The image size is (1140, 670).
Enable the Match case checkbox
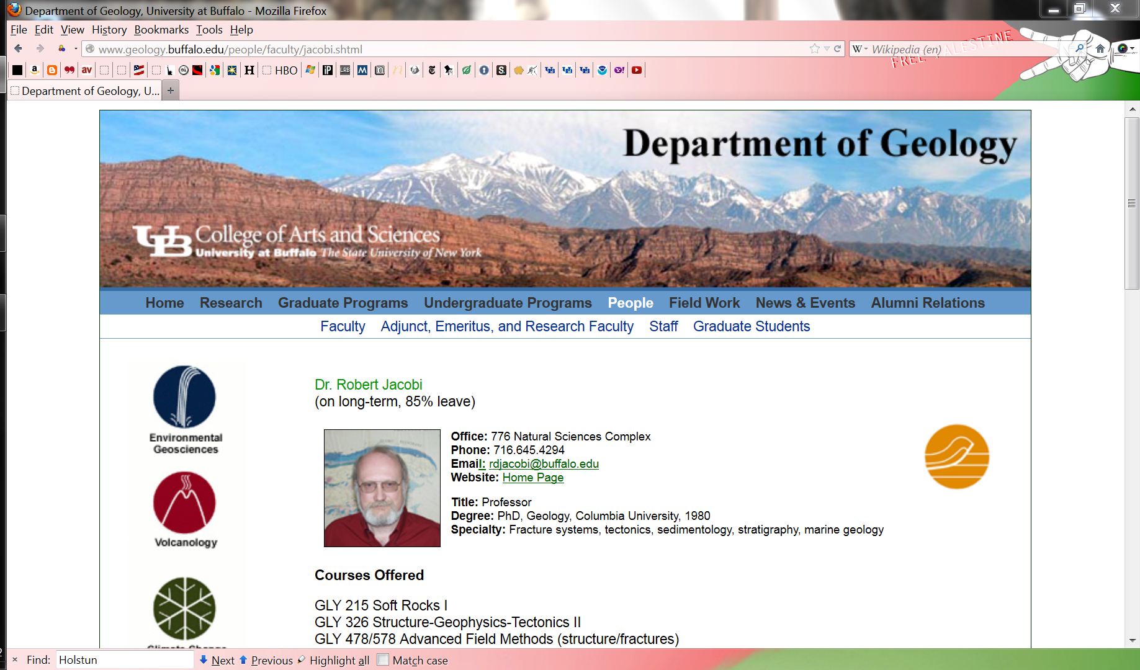tap(383, 659)
